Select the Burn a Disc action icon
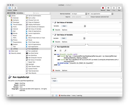This screenshot has width=129, height=106. 27,18
